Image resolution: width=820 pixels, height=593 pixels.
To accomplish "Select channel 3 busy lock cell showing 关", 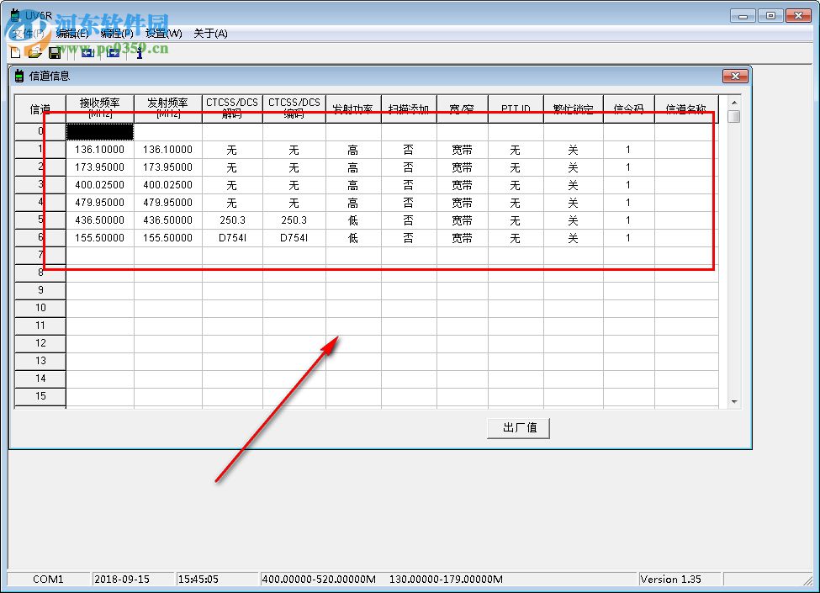I will (x=573, y=185).
